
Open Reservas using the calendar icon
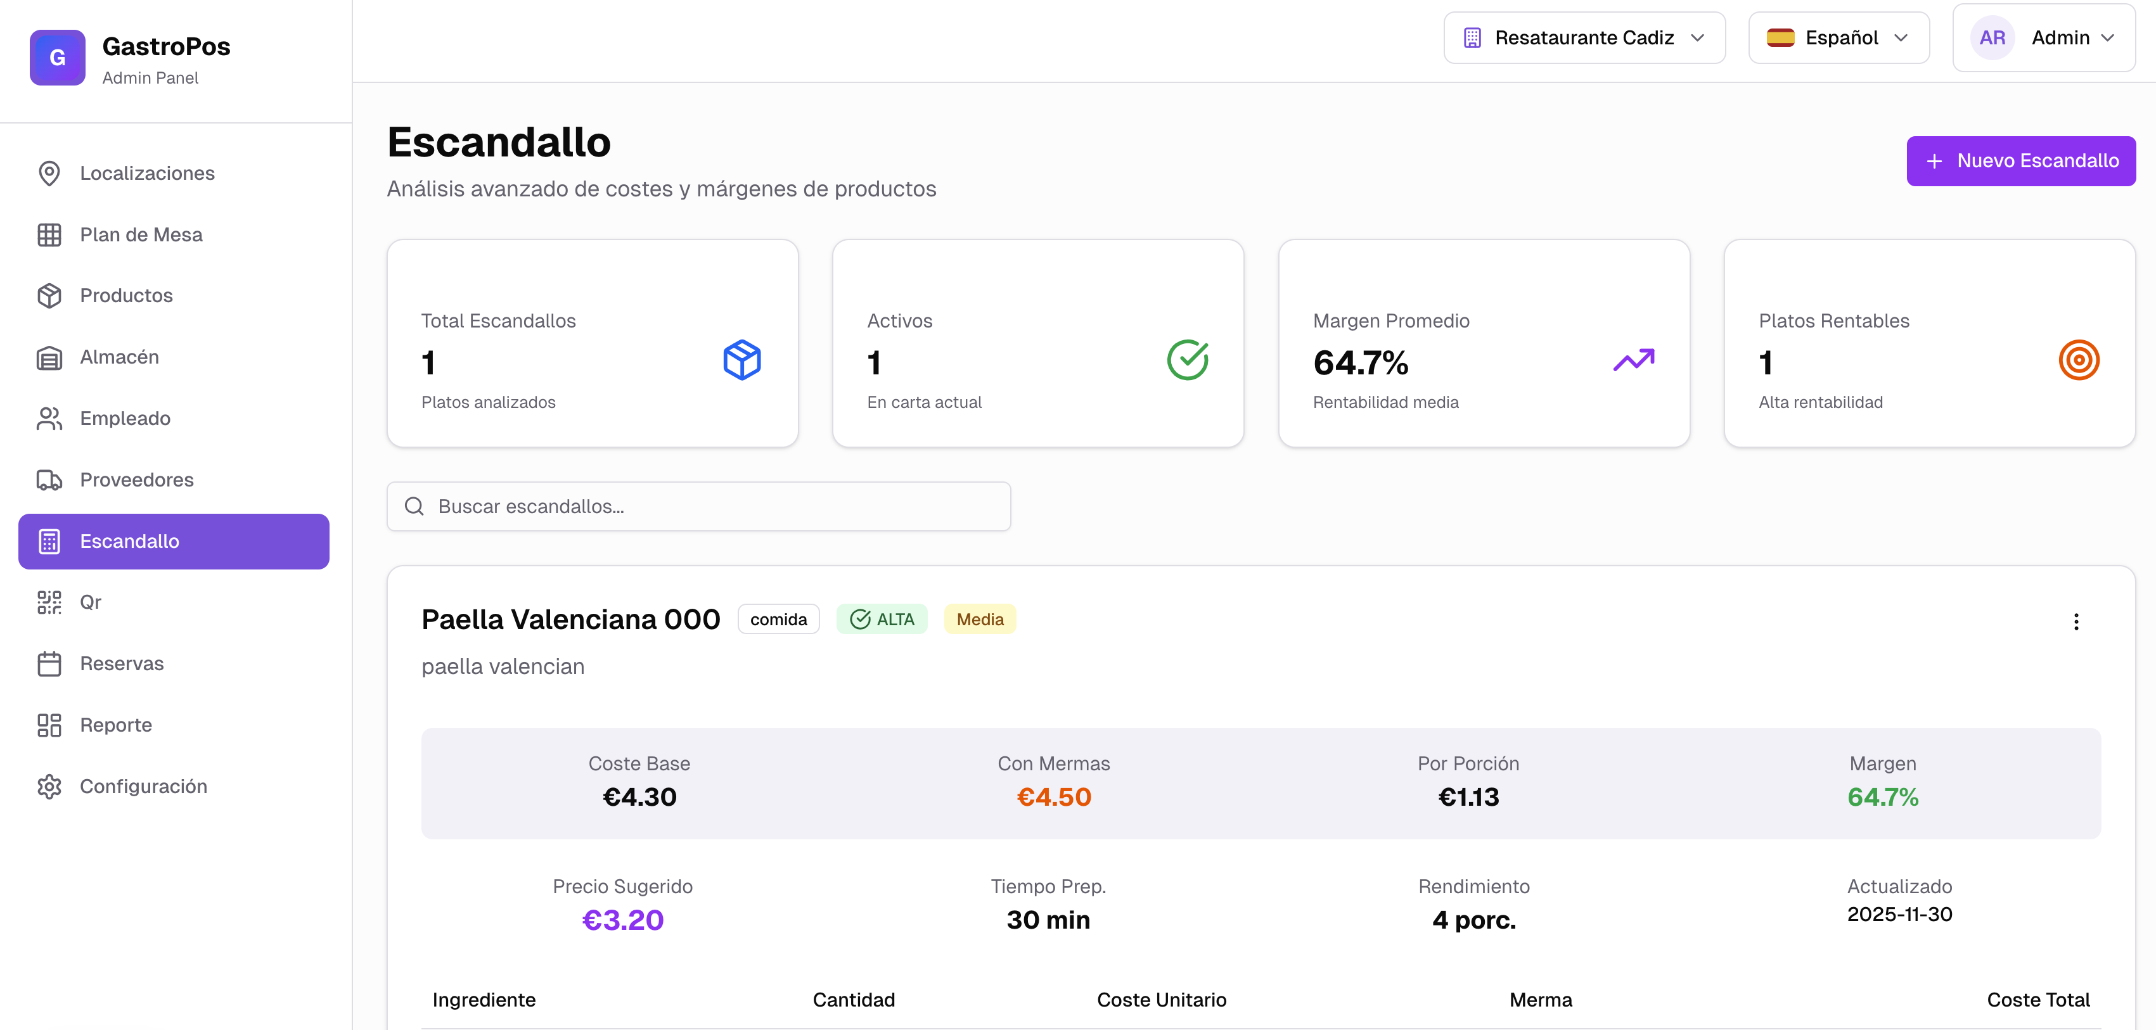point(49,663)
